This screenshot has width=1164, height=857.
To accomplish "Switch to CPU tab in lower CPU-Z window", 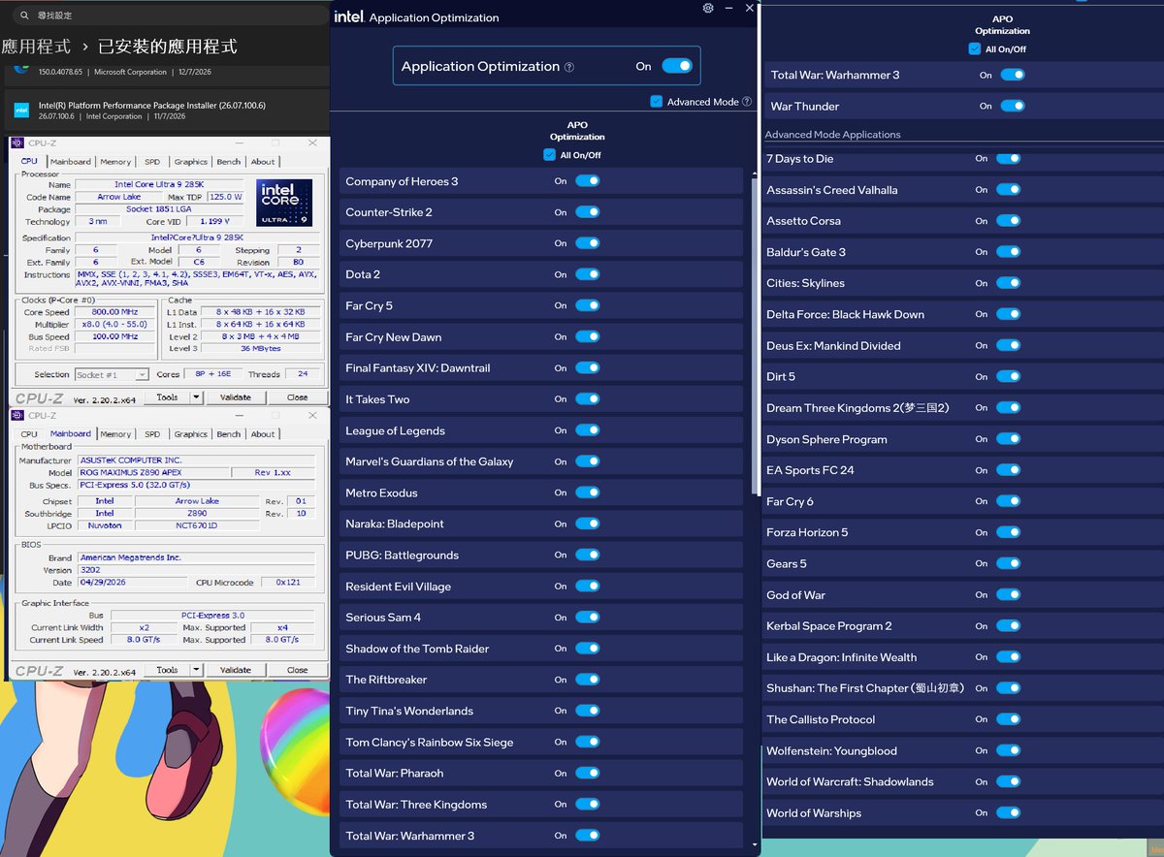I will coord(29,434).
